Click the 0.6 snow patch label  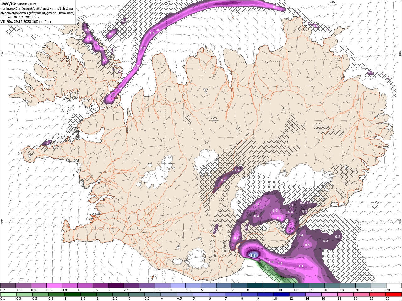pos(111,34)
